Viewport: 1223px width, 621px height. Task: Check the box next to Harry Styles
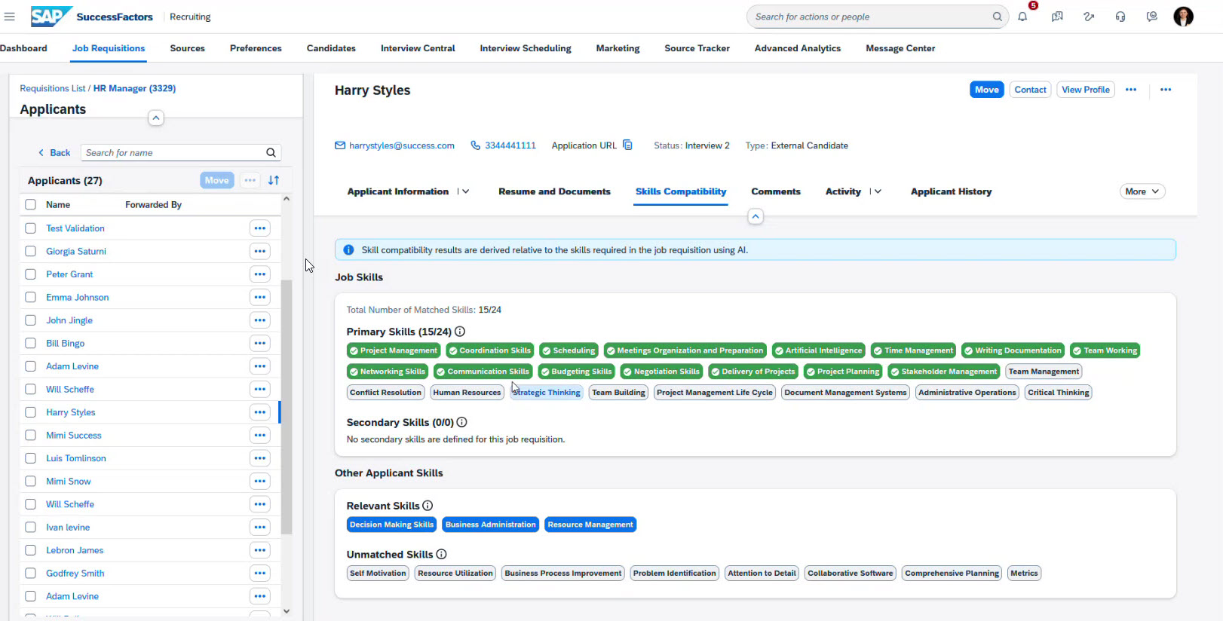coord(31,412)
